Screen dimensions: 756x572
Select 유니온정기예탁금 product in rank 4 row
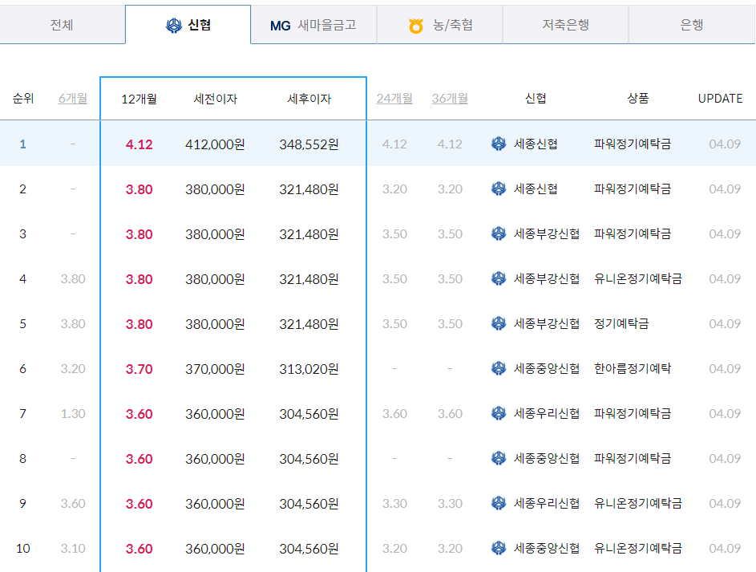(x=638, y=278)
